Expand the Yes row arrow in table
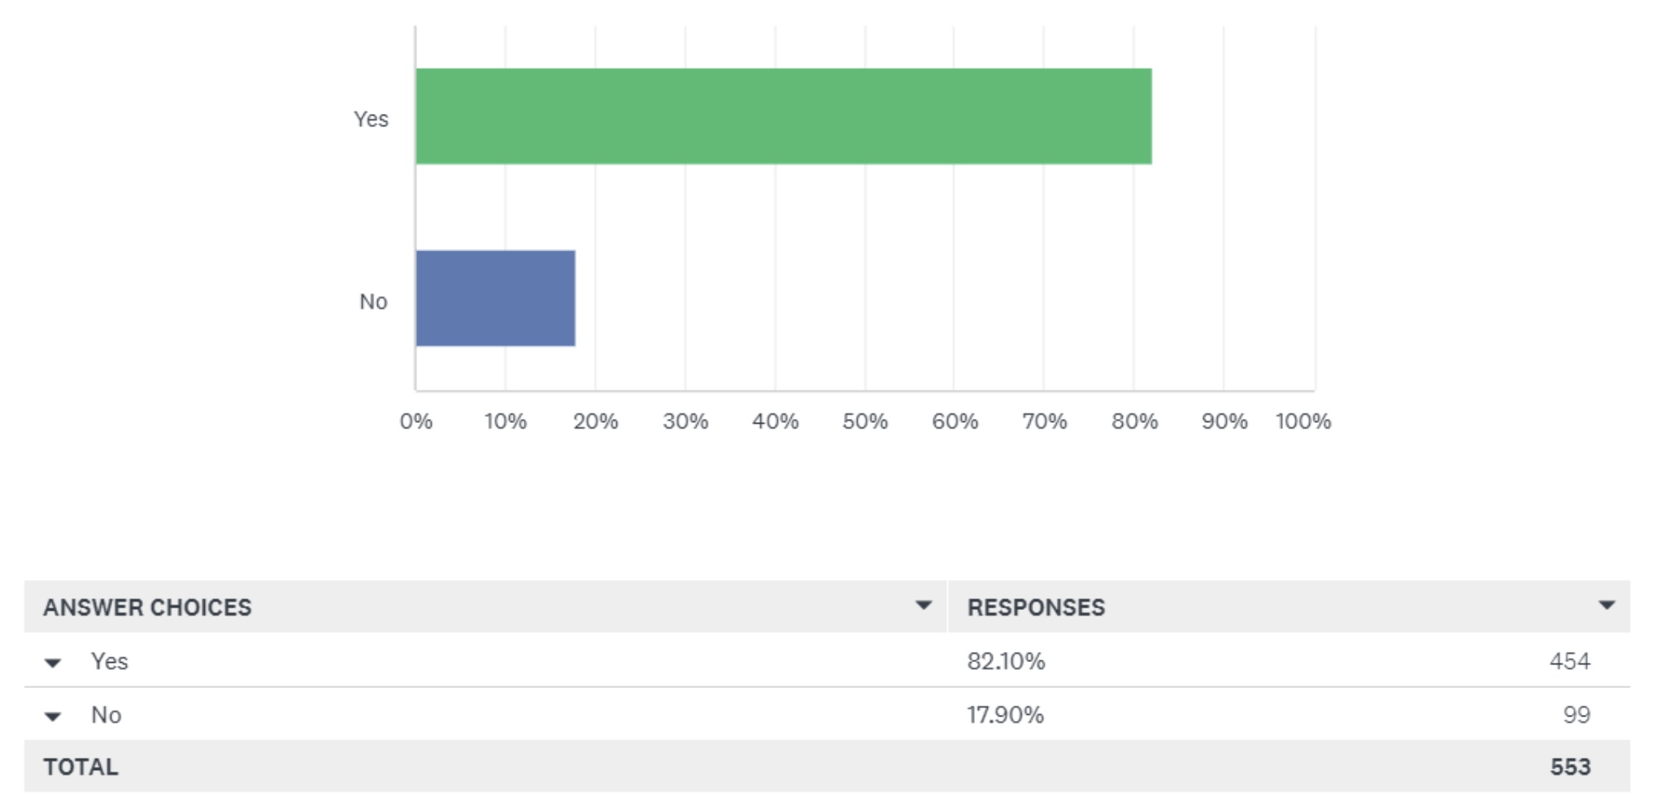 (x=53, y=663)
